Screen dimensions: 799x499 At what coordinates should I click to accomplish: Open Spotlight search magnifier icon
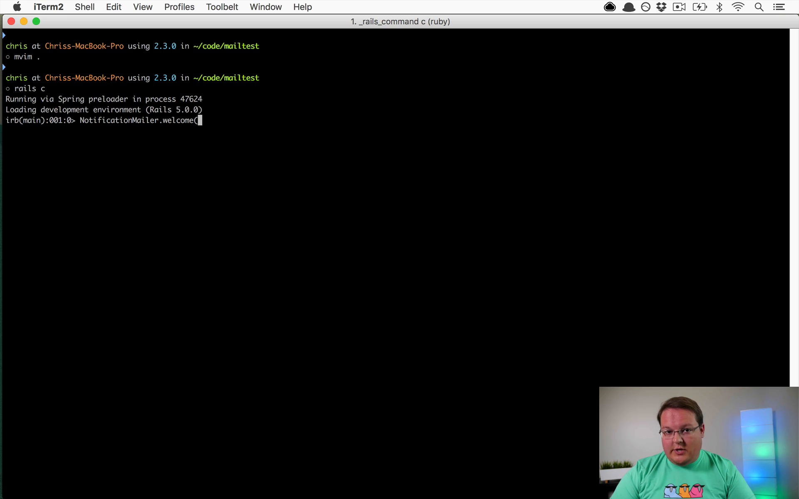759,7
